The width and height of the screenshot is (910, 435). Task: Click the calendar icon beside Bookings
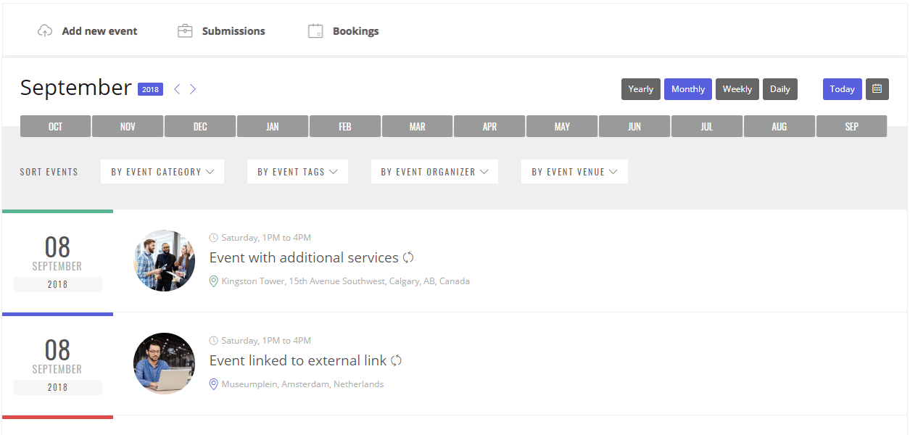(315, 31)
